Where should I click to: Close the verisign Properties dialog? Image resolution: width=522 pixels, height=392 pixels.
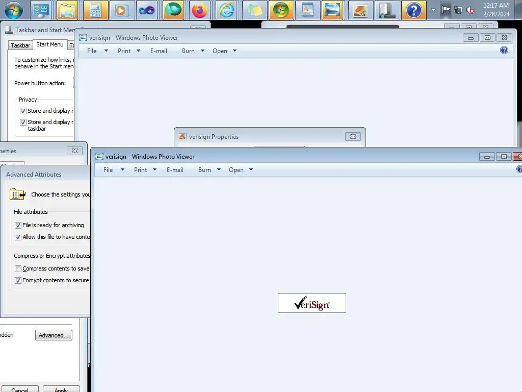pos(353,137)
